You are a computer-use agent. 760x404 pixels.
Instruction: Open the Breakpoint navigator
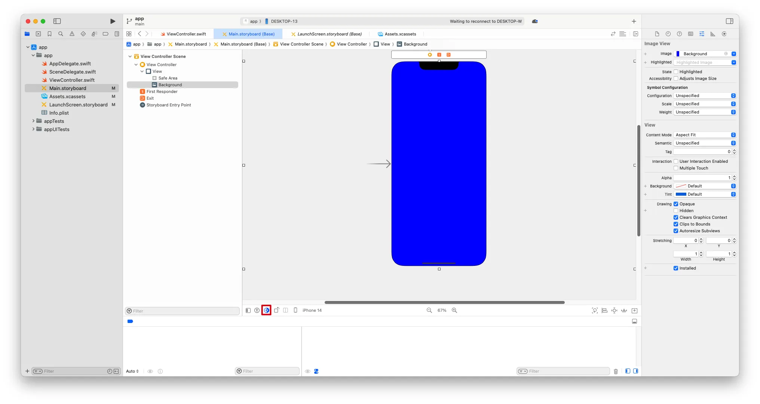(x=105, y=34)
